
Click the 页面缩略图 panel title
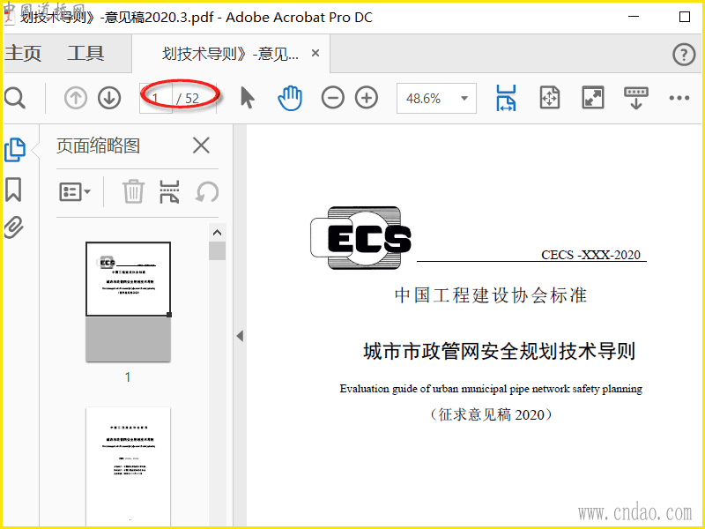coord(99,145)
